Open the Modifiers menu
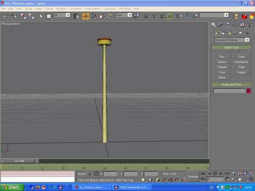Viewport: 255px width, 191px height. coord(61,9)
